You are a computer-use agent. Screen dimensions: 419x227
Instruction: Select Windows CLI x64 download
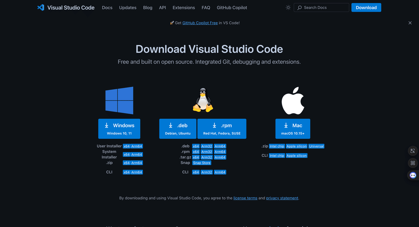pyautogui.click(x=126, y=172)
